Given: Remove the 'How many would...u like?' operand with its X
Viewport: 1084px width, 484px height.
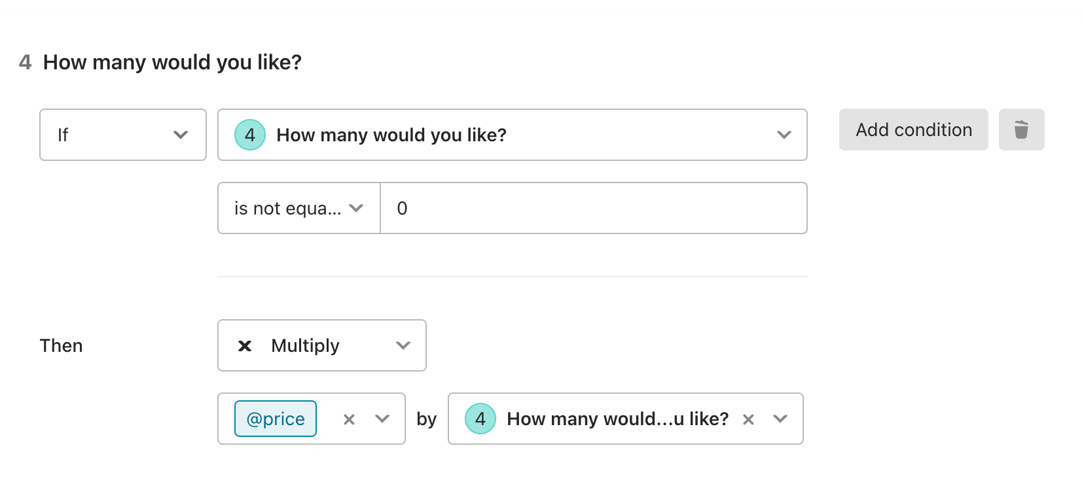Looking at the screenshot, I should click(748, 419).
